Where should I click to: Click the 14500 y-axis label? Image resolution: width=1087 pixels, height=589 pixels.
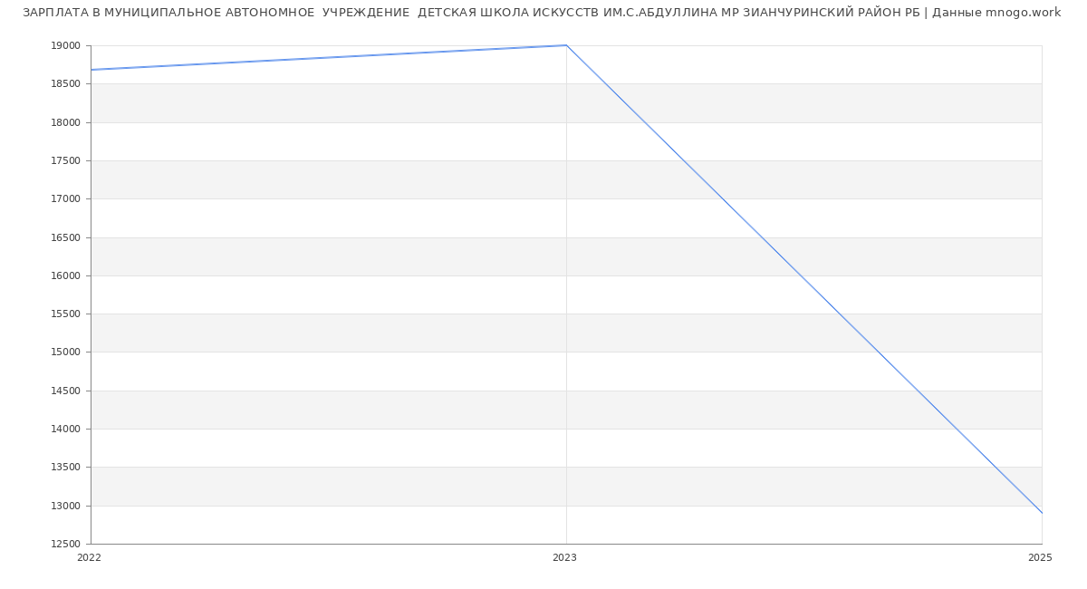[65, 391]
